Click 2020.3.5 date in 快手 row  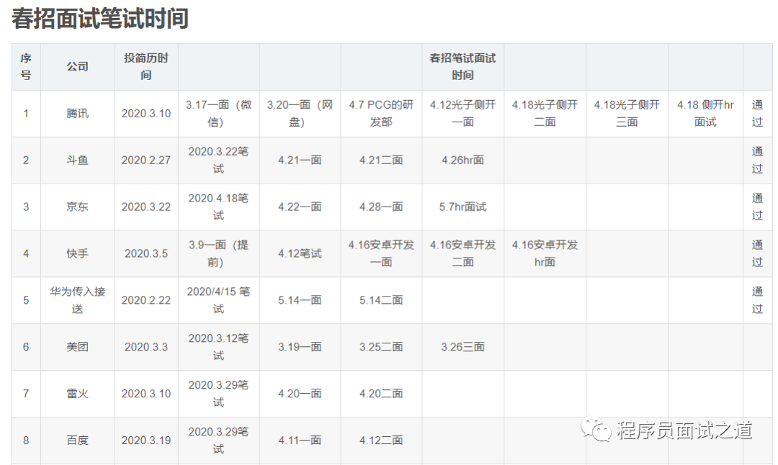click(146, 253)
